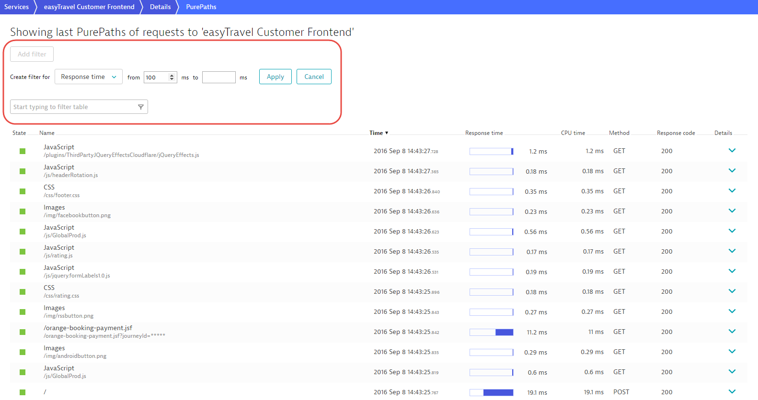This screenshot has width=758, height=400.
Task: Sort by the Response code column header
Action: click(x=676, y=133)
